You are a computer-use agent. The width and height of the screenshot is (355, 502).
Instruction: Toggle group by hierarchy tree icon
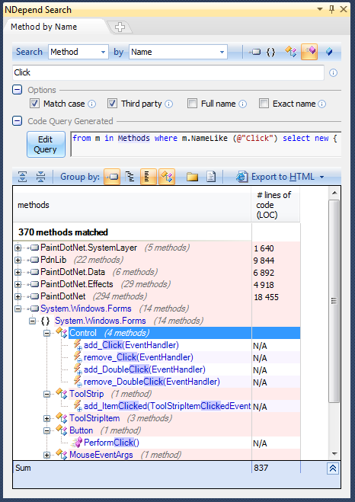(130, 177)
